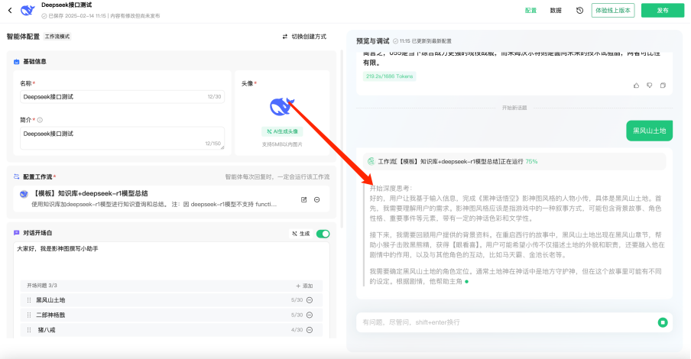Click the 体验线上版本 button
Viewport: 691px width, 359px height.
(x=612, y=10)
